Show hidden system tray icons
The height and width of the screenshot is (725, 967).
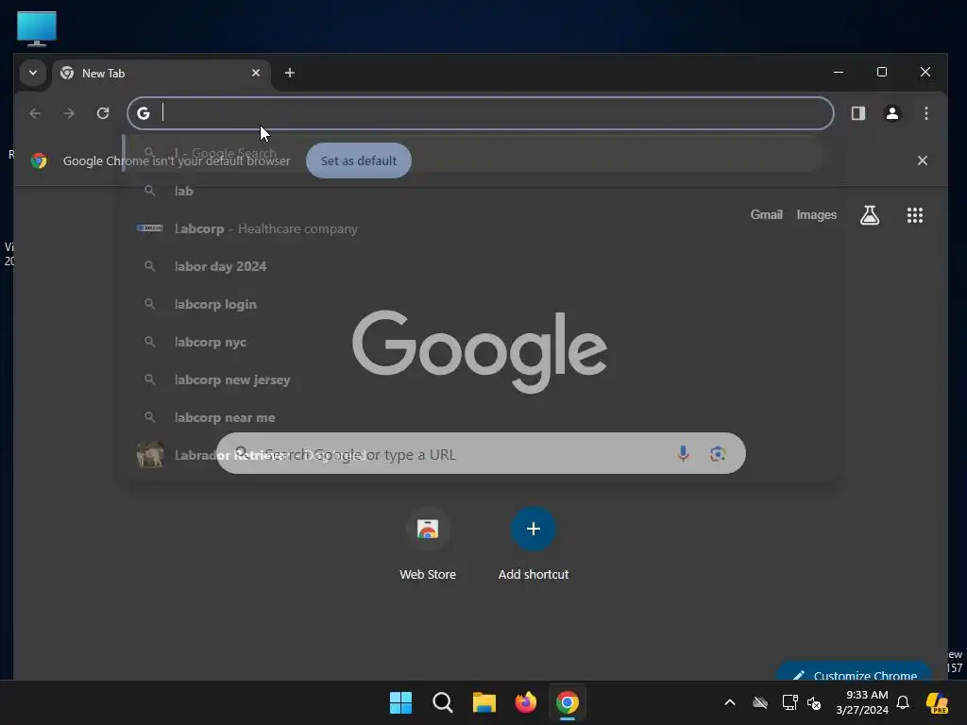click(x=730, y=702)
